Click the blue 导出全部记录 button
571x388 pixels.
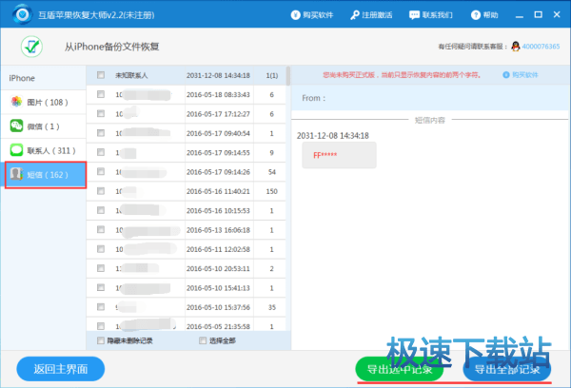(x=507, y=369)
